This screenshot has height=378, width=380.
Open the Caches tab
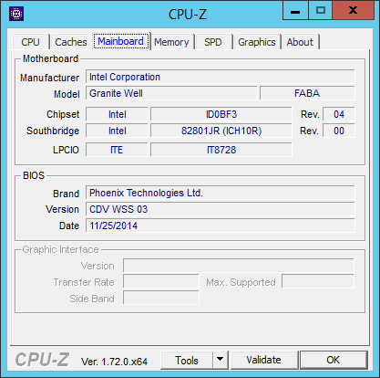(71, 42)
